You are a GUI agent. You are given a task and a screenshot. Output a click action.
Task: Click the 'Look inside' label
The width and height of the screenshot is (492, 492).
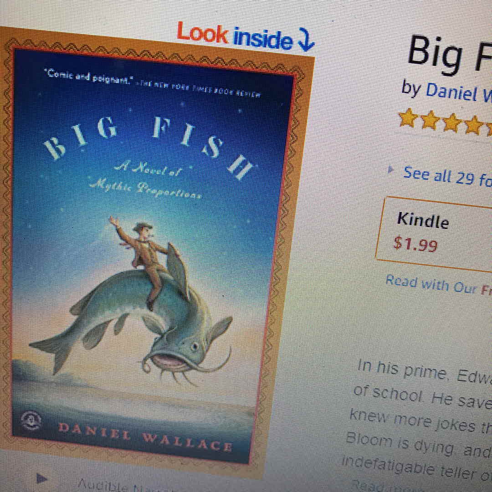(x=235, y=36)
